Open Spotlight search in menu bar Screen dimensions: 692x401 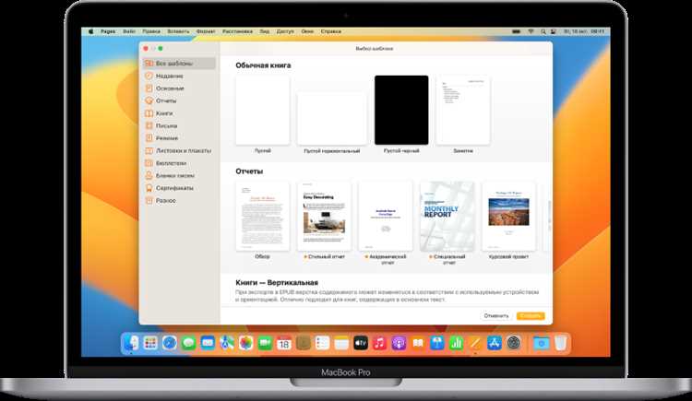coord(543,31)
